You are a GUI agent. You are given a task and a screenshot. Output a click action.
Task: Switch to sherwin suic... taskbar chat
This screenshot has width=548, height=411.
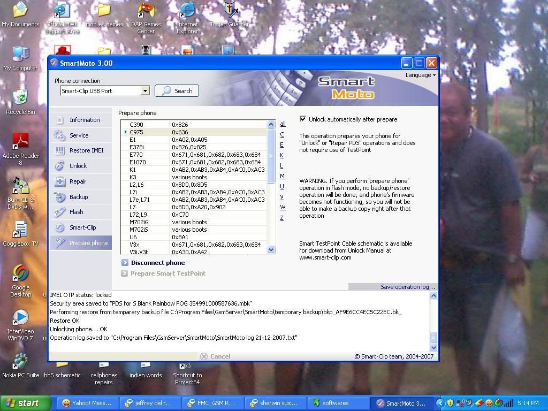(x=276, y=404)
